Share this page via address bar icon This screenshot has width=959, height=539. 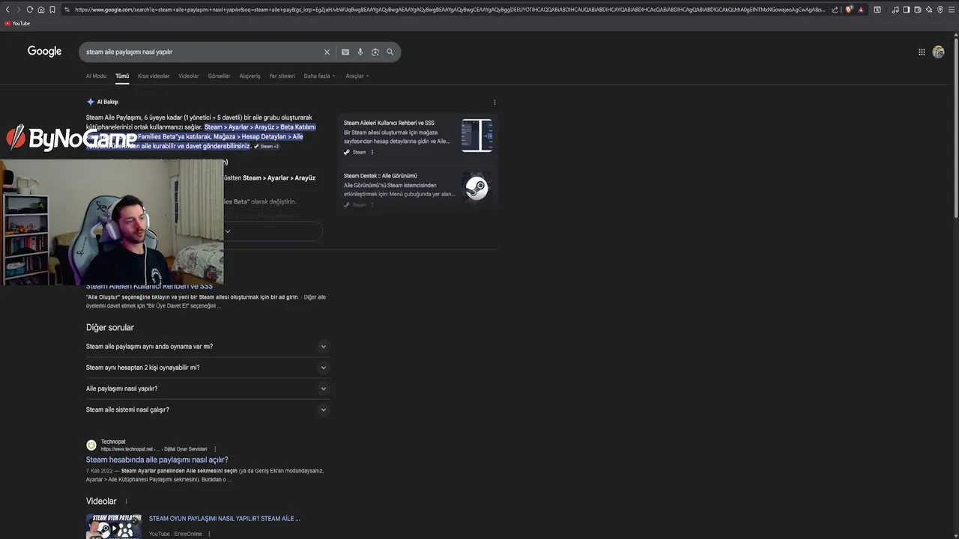835,10
